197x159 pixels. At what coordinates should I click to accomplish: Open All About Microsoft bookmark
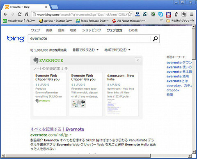coord(128,21)
